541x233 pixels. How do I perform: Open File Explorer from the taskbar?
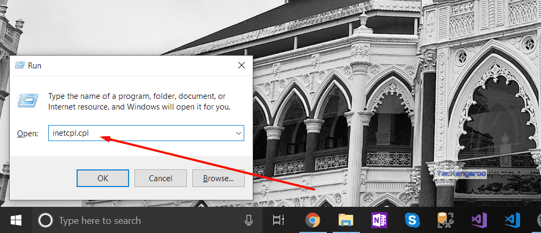tap(345, 220)
